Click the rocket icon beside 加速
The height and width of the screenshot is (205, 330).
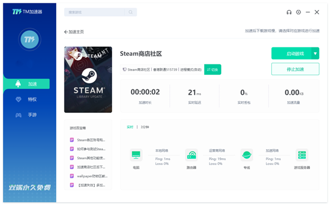coord(18,84)
